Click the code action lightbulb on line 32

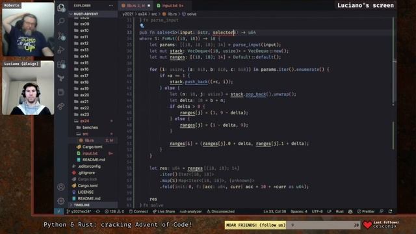(142, 26)
